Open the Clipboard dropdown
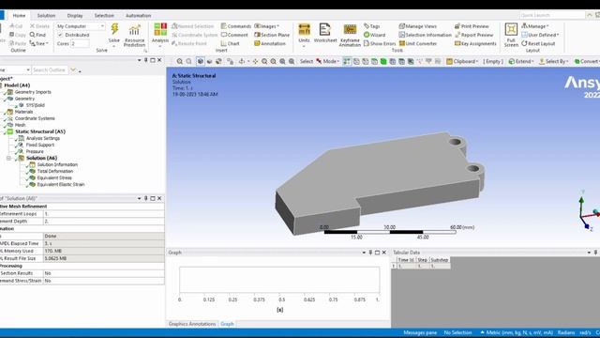The image size is (600, 338). (462, 61)
